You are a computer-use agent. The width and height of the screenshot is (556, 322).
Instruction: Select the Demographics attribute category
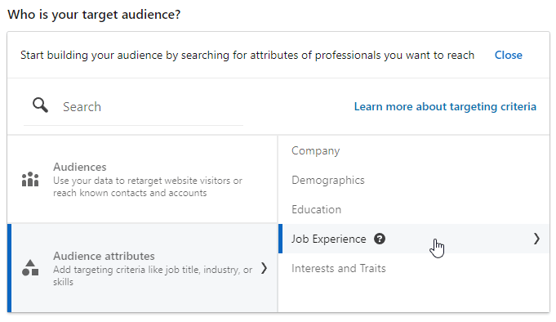414,180
